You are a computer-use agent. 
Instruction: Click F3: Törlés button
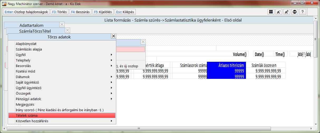click(x=60, y=12)
